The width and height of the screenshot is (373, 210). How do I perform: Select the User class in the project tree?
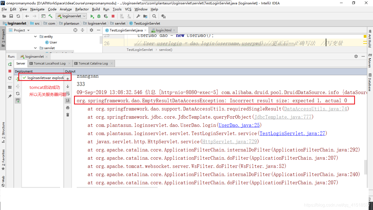tap(51, 42)
